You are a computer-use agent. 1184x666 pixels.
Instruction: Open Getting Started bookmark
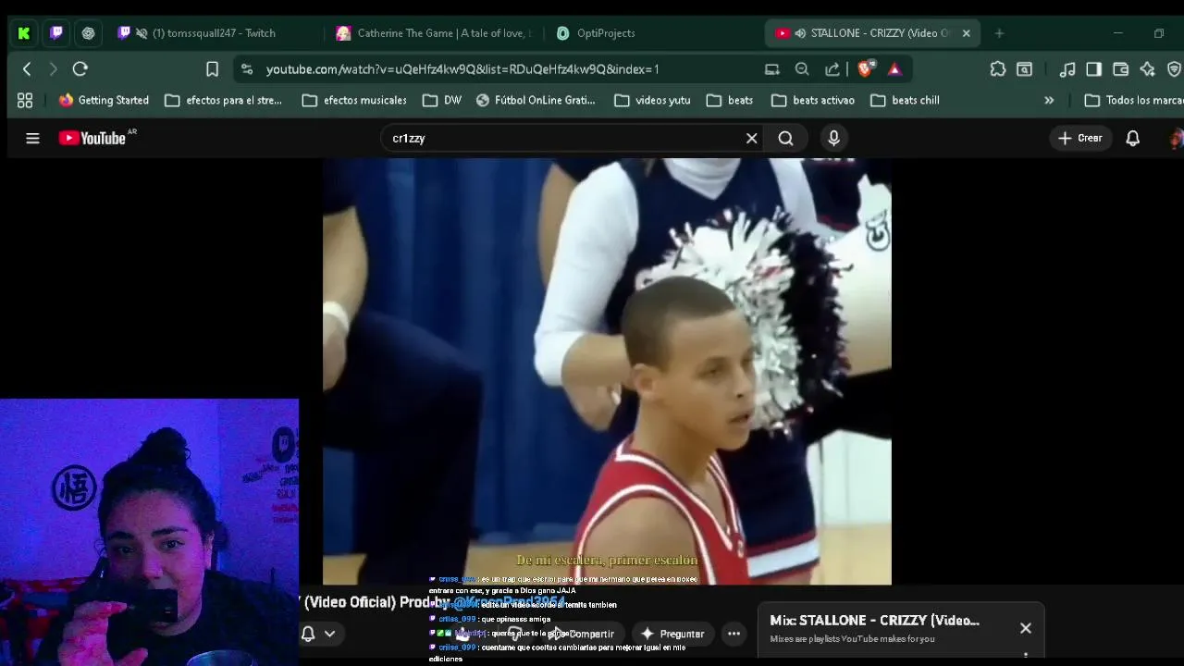tap(104, 100)
